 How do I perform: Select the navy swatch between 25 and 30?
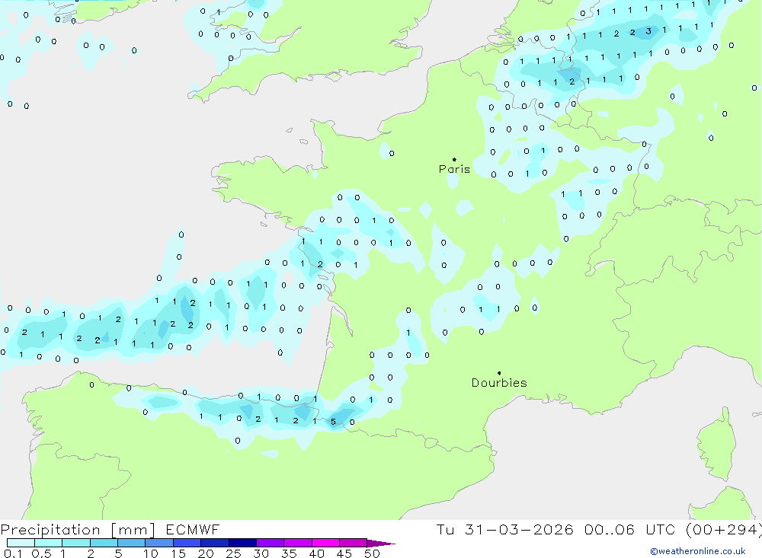click(x=242, y=543)
